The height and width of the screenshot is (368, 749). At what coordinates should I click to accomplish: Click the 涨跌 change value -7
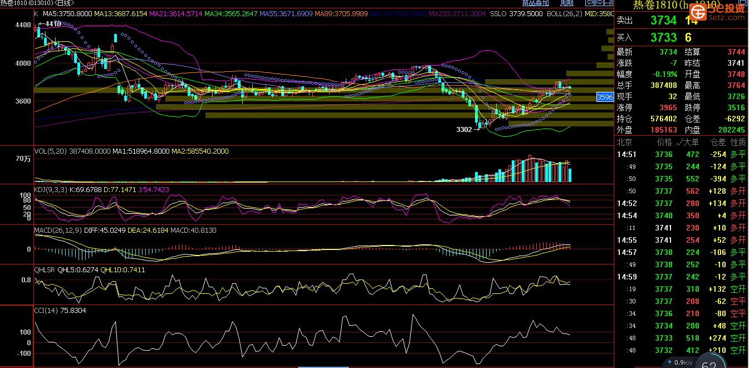673,63
